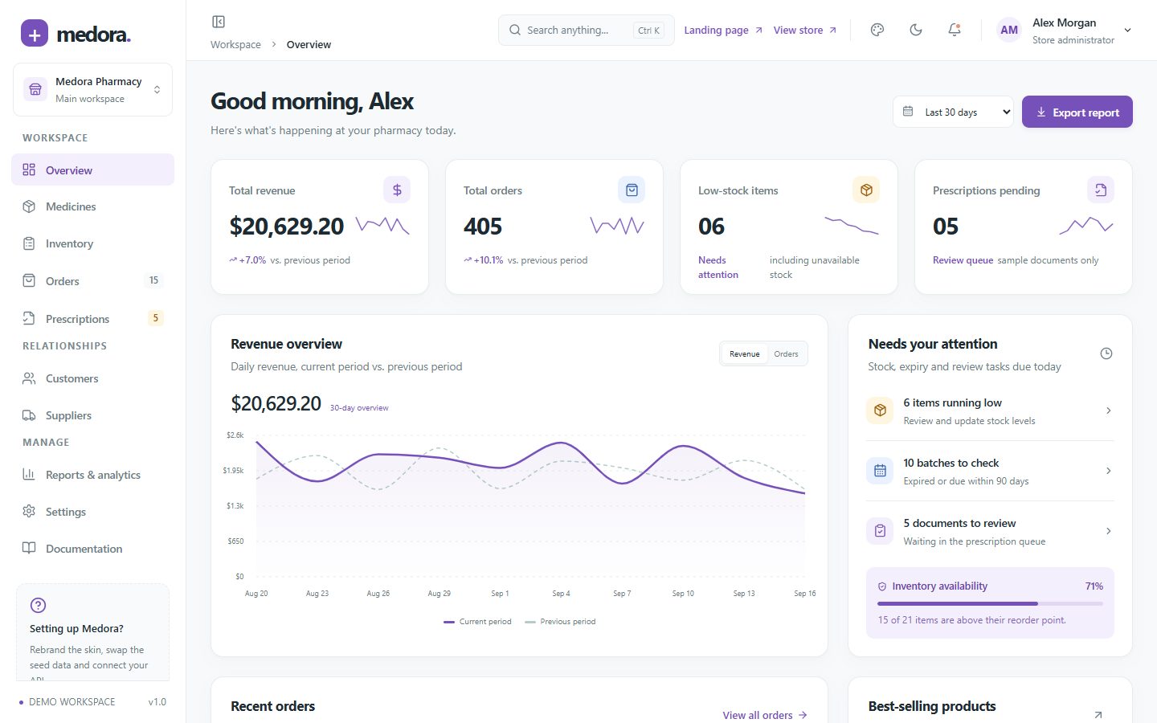This screenshot has height=723, width=1157.
Task: Expand 10 batches to check chevron
Action: [1109, 471]
